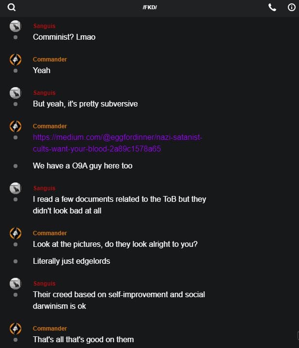This screenshot has width=299, height=348.
Task: Click the status dot beside "Literally just edgelords"
Action: pos(16,261)
